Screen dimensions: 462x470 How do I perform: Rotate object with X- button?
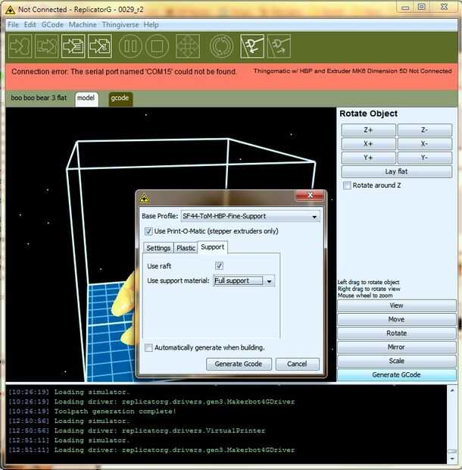(x=424, y=144)
